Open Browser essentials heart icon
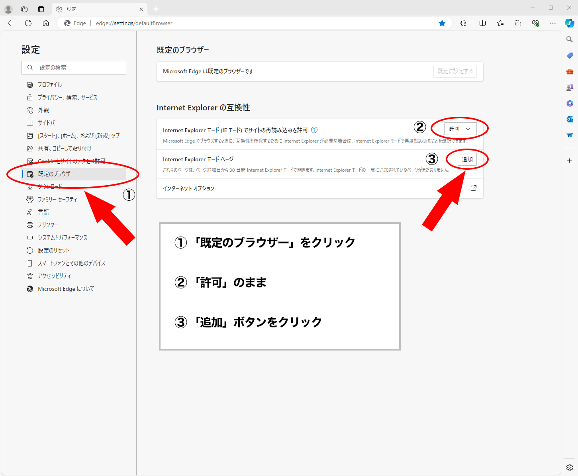578x476 pixels. (x=535, y=23)
